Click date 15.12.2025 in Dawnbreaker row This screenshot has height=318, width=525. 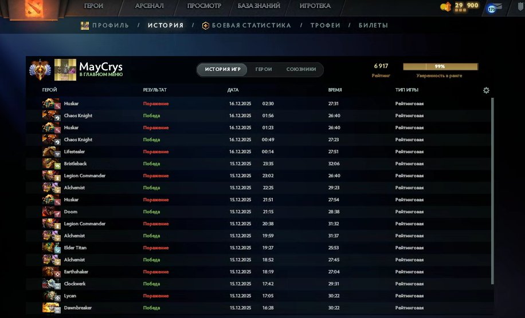(240, 308)
